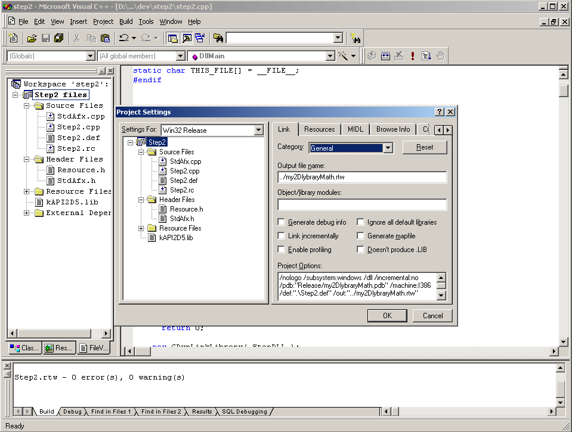Toggle Doesn't produce .LIB checkbox
Image resolution: width=572 pixels, height=432 pixels.
360,249
